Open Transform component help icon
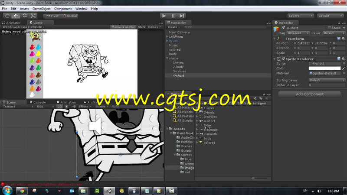The image size is (347, 195). point(339,39)
